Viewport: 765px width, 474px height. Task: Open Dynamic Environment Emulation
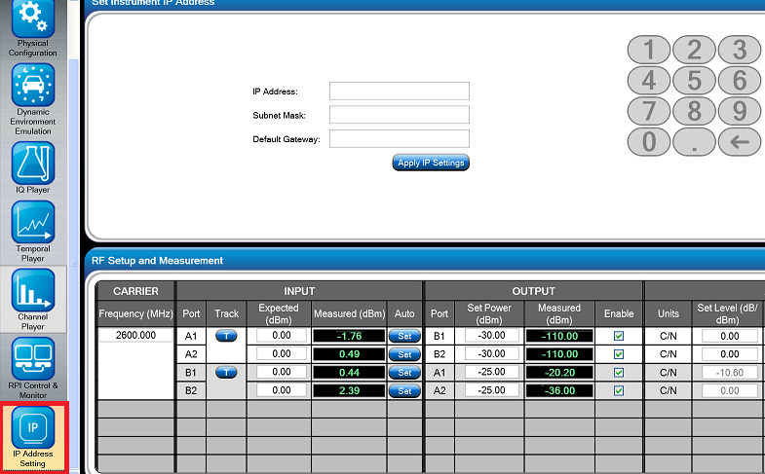click(32, 86)
